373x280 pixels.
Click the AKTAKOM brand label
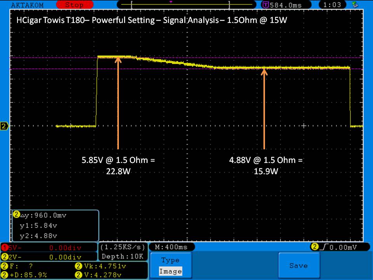click(27, 5)
